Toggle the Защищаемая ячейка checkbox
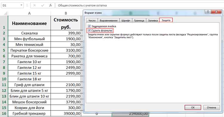 pos(89,26)
